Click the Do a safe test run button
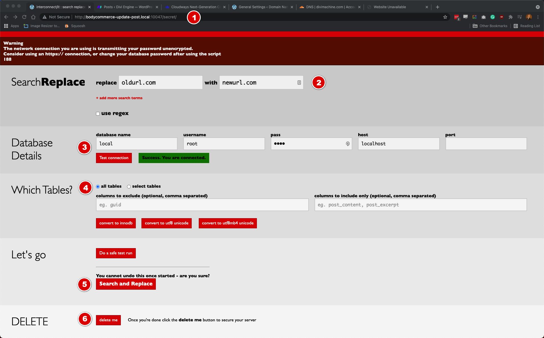 (x=116, y=253)
